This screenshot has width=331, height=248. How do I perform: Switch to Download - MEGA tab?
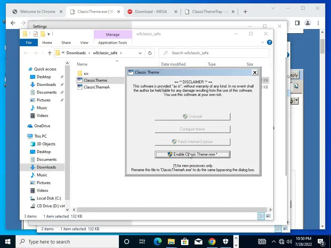click(151, 12)
